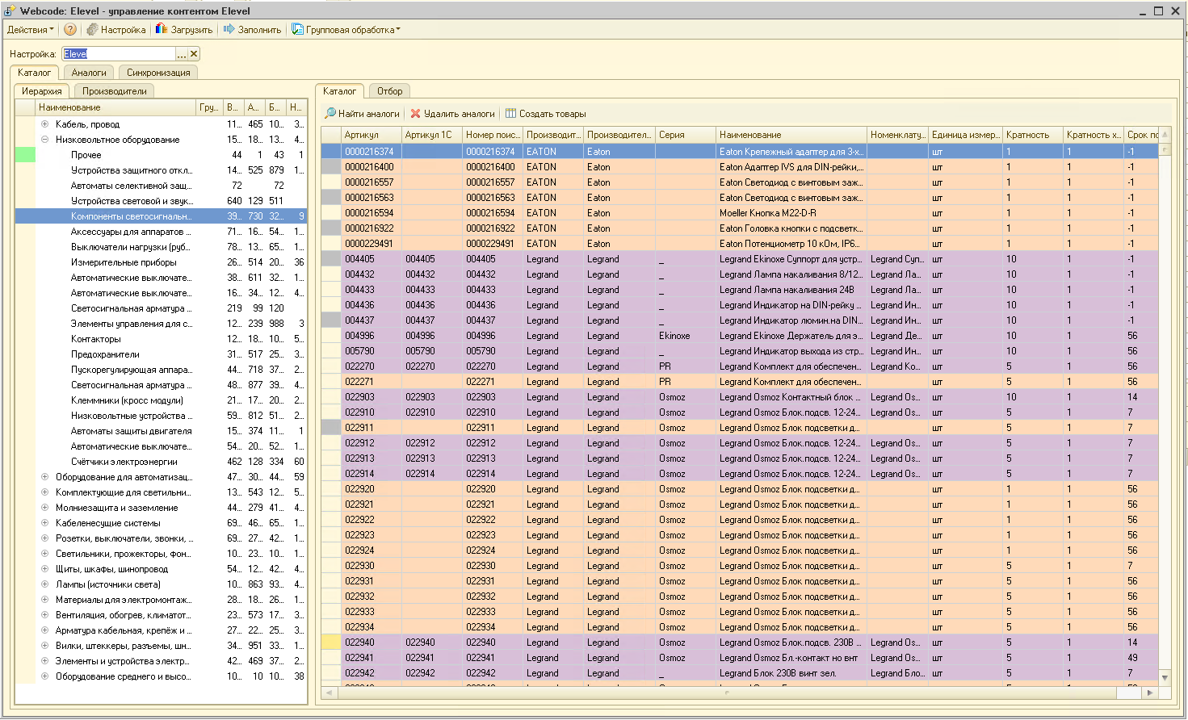
Task: Click the Найти аналоги magnifier icon
Action: (330, 114)
